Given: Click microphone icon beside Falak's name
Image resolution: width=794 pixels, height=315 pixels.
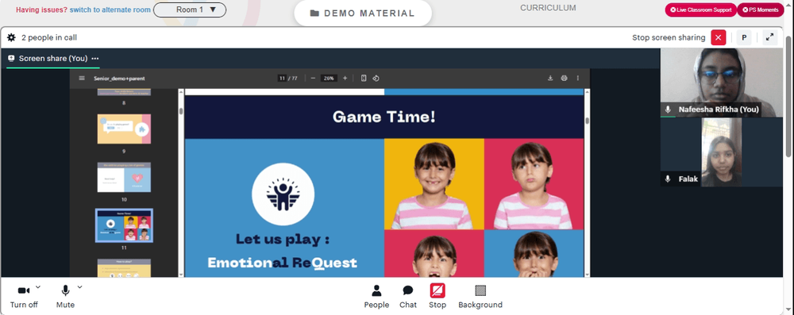Looking at the screenshot, I should coord(668,179).
